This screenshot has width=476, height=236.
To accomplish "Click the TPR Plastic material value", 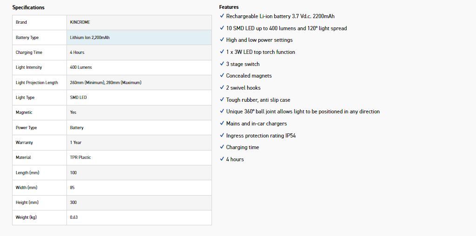I will (x=80, y=157).
